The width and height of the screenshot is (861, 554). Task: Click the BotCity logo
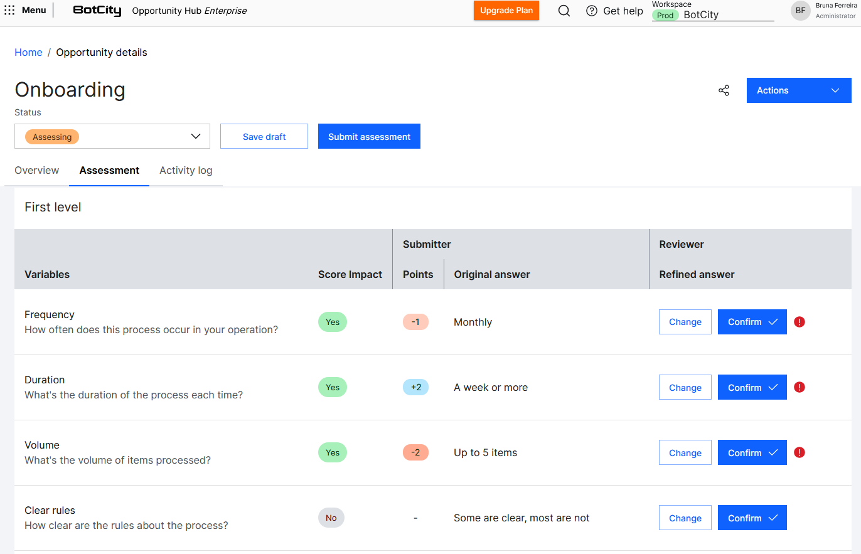97,11
